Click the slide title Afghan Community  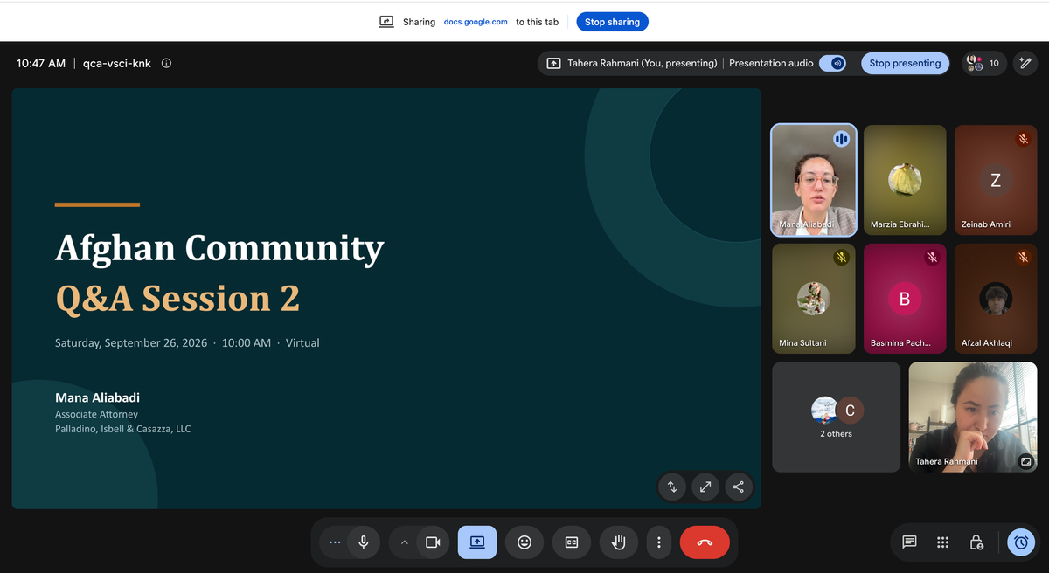click(219, 248)
